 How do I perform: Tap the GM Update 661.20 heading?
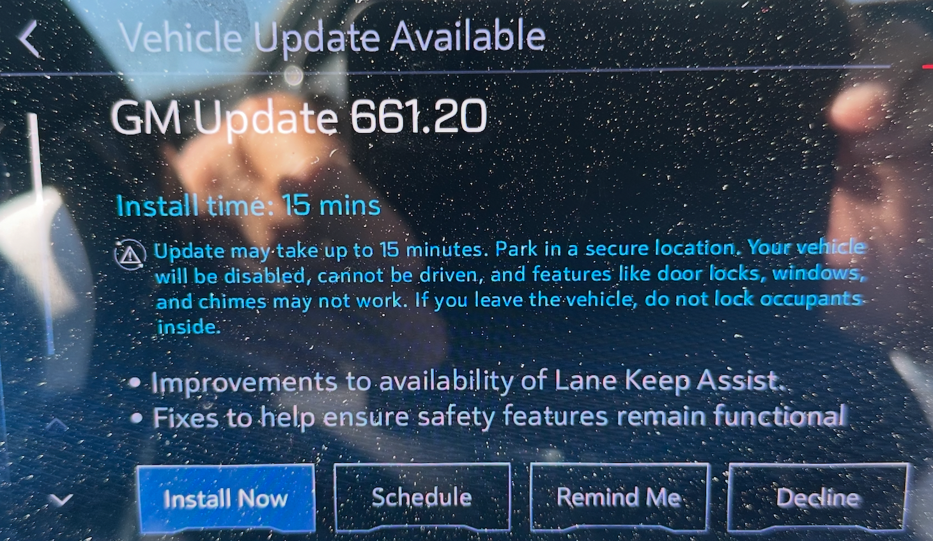299,118
